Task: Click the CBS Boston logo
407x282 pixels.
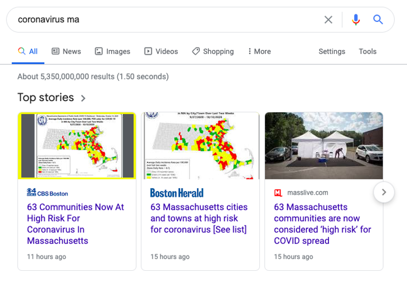Action: click(x=47, y=193)
